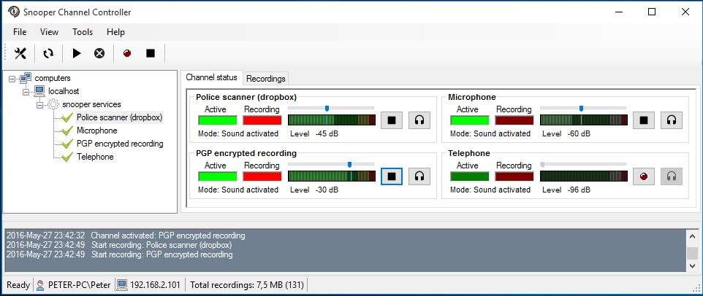Open the View menu

click(x=49, y=32)
